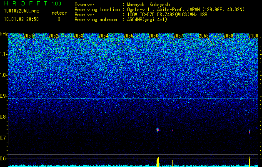Click the timestamp 10.01.02 20:50
Screen dimensions: 262x167
pyautogui.click(x=21, y=19)
